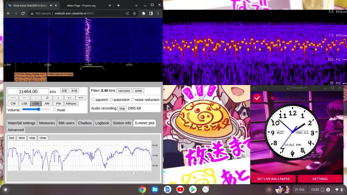
Task: Open the Resizable dropdown in clock window
Action: [x=297, y=87]
